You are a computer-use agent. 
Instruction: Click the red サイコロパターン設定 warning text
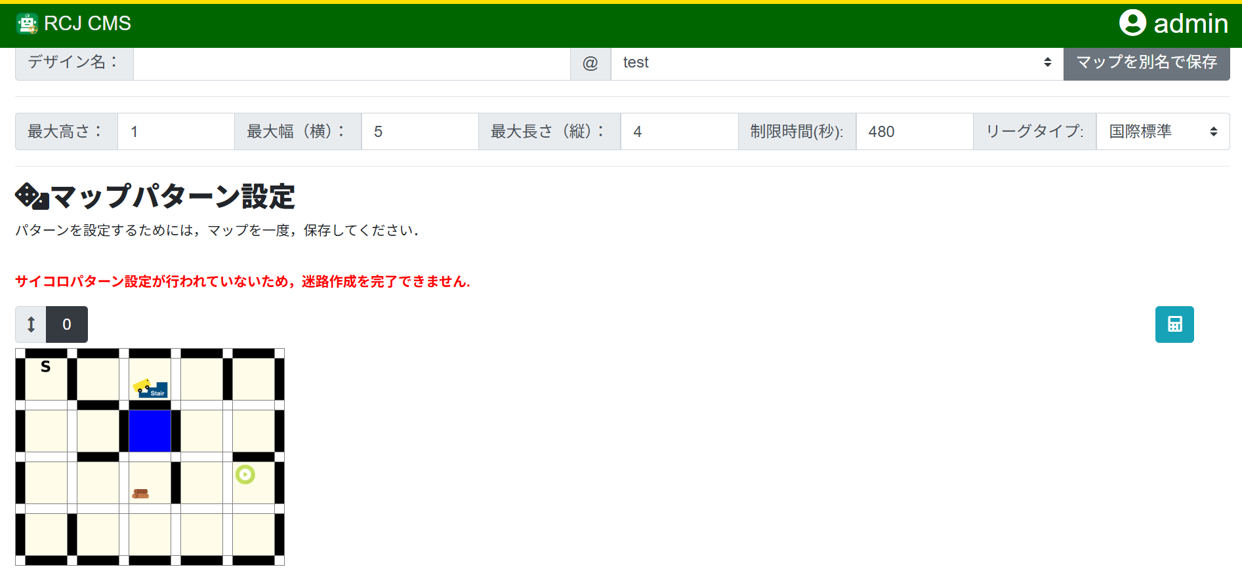pos(243,282)
